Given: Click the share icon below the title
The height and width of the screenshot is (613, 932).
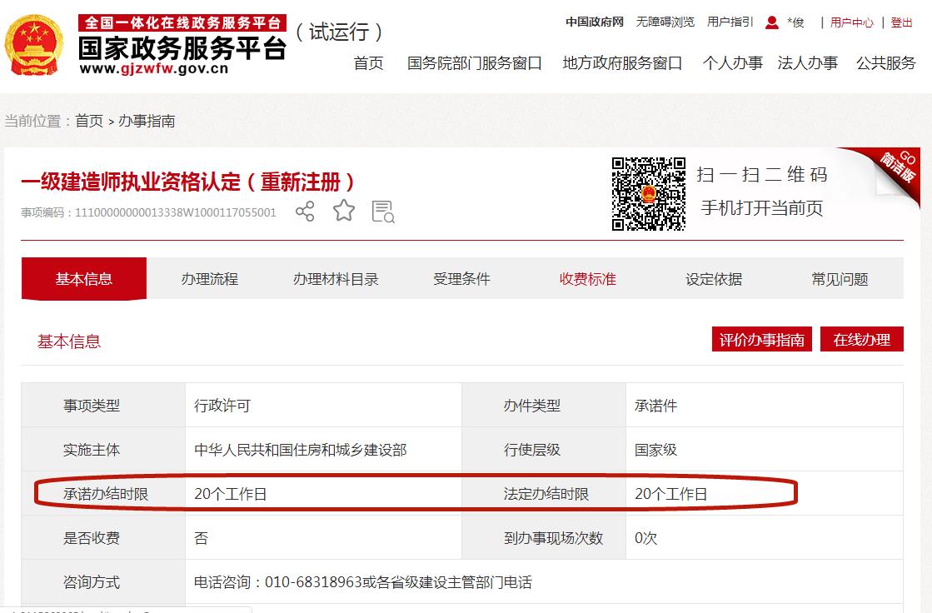Looking at the screenshot, I should pos(304,212).
